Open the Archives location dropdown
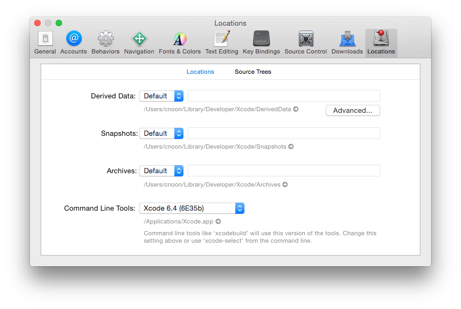The height and width of the screenshot is (309, 461). 162,171
